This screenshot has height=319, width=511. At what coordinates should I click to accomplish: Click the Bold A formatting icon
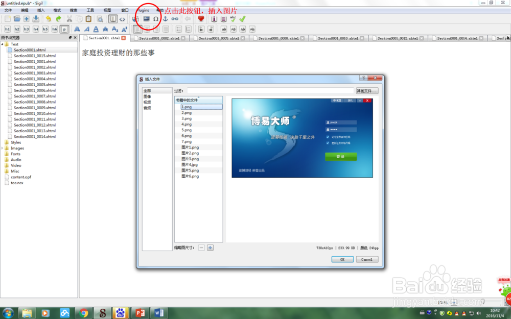pos(77,29)
